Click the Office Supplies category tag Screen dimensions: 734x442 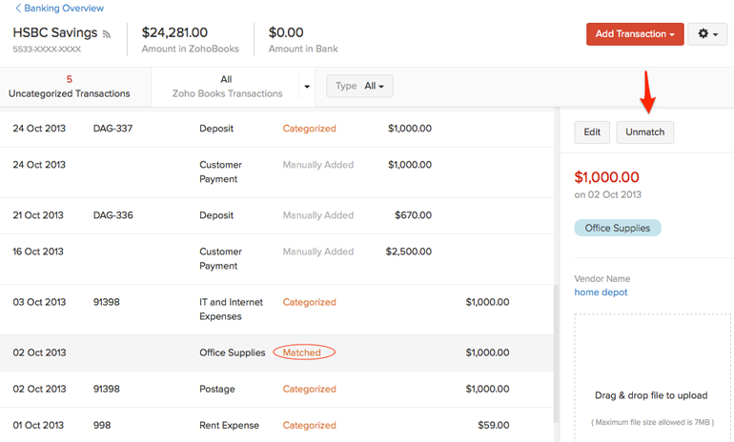click(x=617, y=229)
